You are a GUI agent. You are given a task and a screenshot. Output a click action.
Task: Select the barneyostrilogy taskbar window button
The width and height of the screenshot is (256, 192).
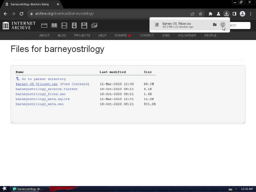coord(30,189)
